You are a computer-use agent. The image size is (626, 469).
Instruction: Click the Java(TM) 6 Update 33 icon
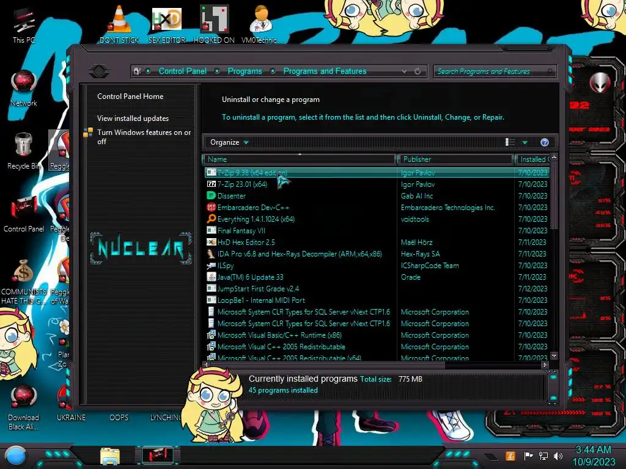pos(211,277)
